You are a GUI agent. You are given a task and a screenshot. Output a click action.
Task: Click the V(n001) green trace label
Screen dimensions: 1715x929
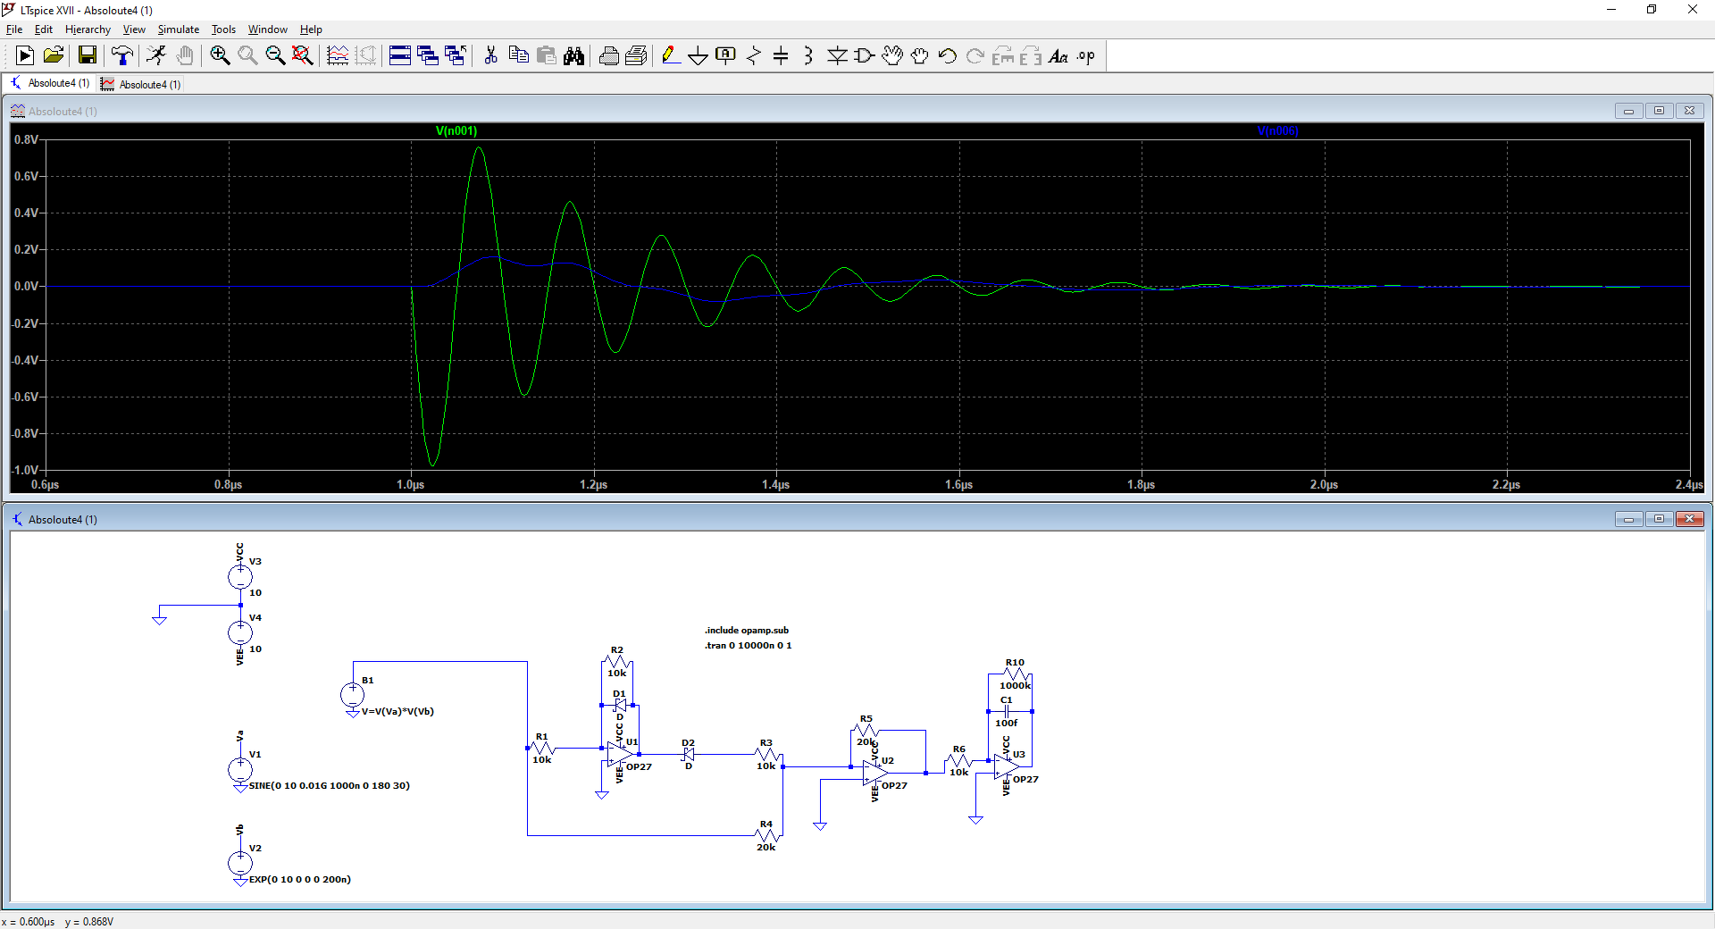point(456,131)
